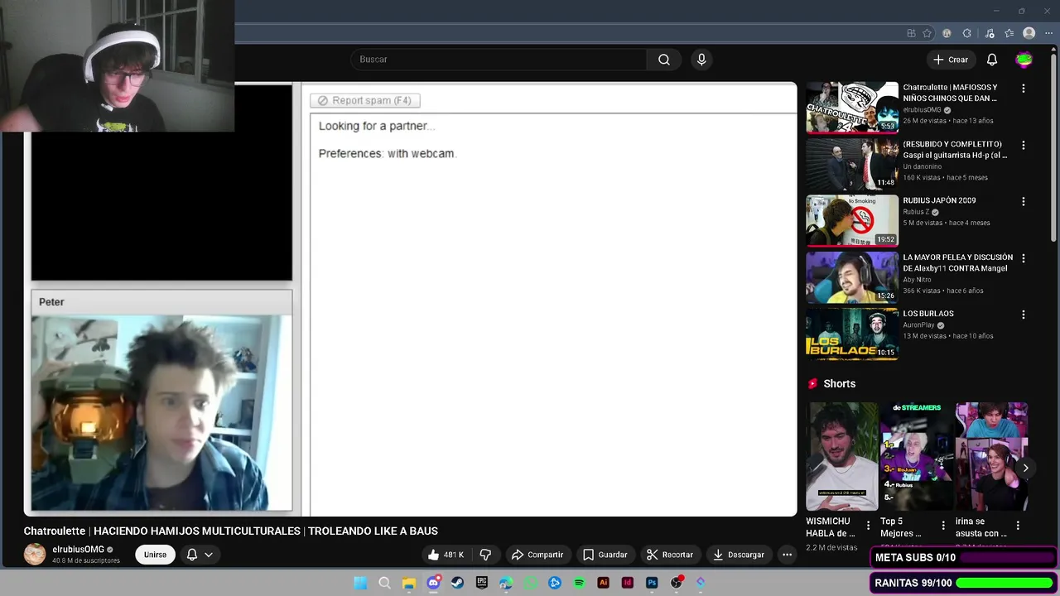Open Top 5 Mejores short thumbnail

click(x=917, y=456)
